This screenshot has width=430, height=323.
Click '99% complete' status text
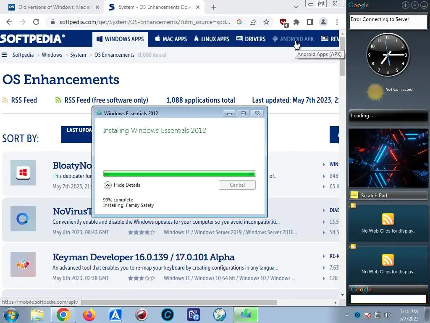118,200
